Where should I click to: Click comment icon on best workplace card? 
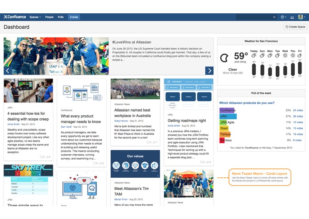pos(149,142)
